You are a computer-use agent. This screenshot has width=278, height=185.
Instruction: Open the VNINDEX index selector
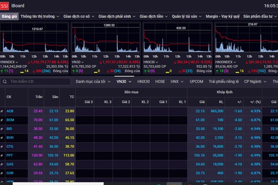pos(9,62)
